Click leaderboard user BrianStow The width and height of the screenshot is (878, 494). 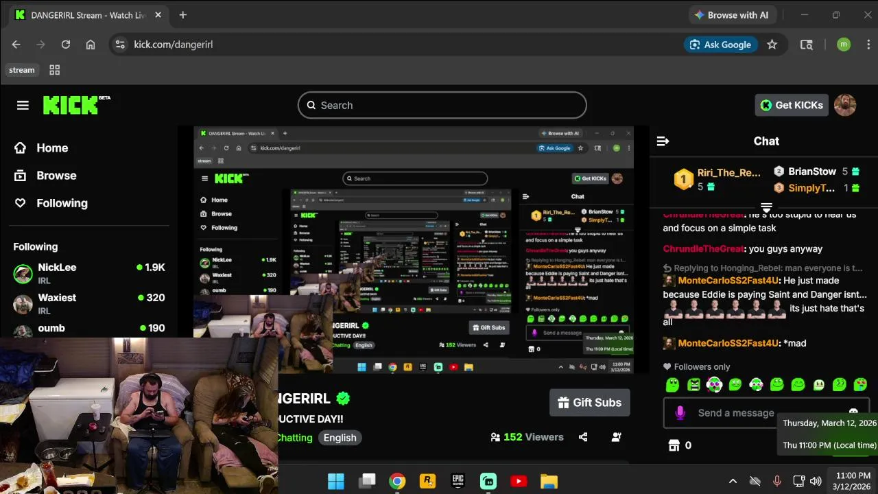812,172
